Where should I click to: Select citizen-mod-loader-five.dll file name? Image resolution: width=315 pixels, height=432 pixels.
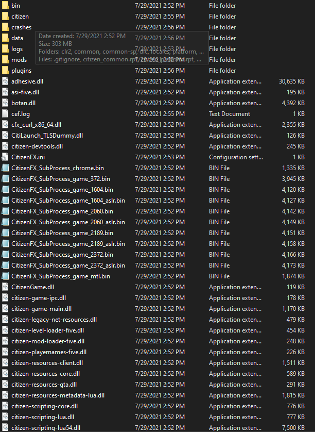click(48, 341)
